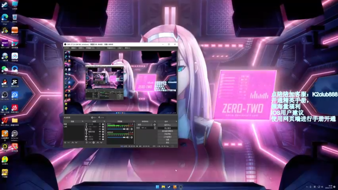Click the Exit (退出) button in OBS
Viewport: 338px width, 190px height.
[167, 143]
